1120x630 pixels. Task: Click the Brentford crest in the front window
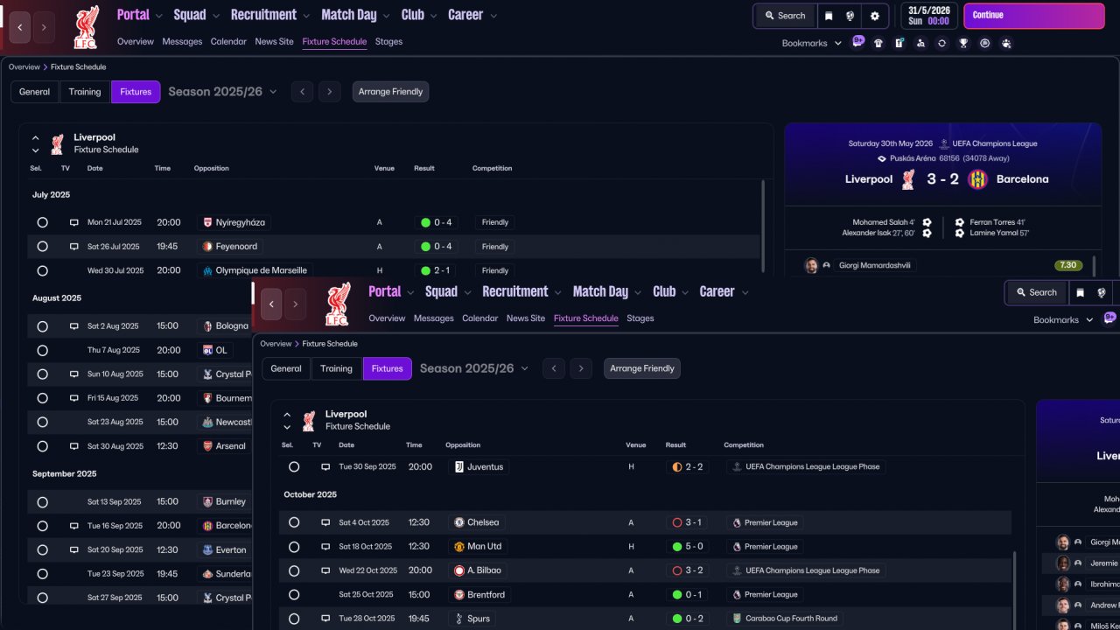point(458,595)
